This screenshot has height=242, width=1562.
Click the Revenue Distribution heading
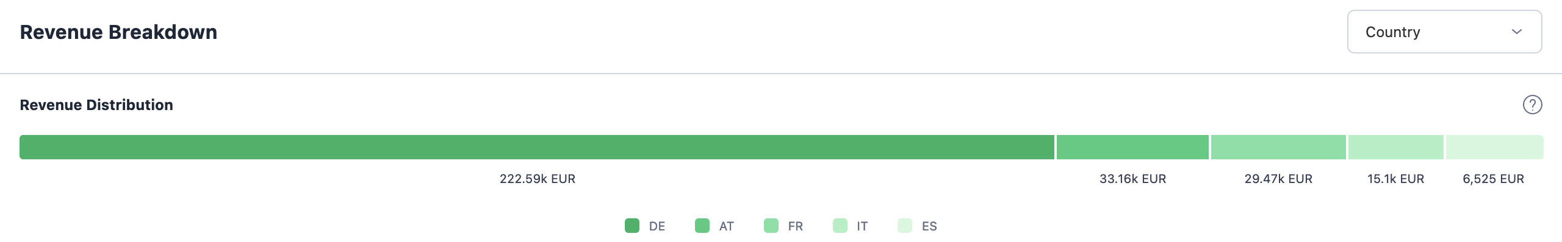pos(96,105)
